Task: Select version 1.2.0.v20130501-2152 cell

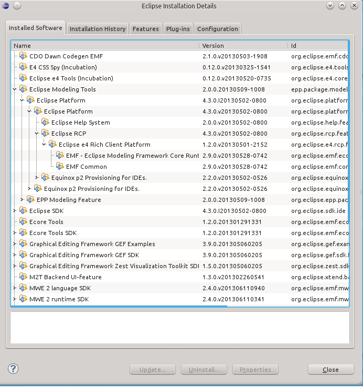Action: click(x=235, y=145)
